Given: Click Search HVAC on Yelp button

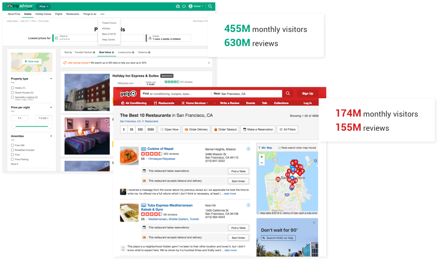Looking at the screenshot, I should [x=278, y=238].
